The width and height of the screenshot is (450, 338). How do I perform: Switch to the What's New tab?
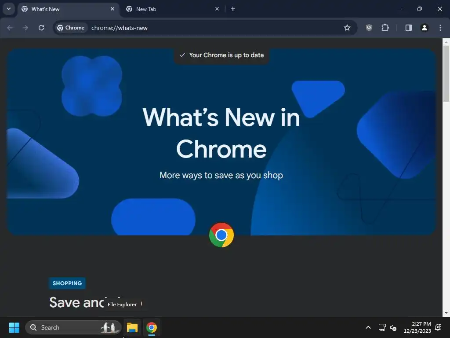pyautogui.click(x=69, y=9)
